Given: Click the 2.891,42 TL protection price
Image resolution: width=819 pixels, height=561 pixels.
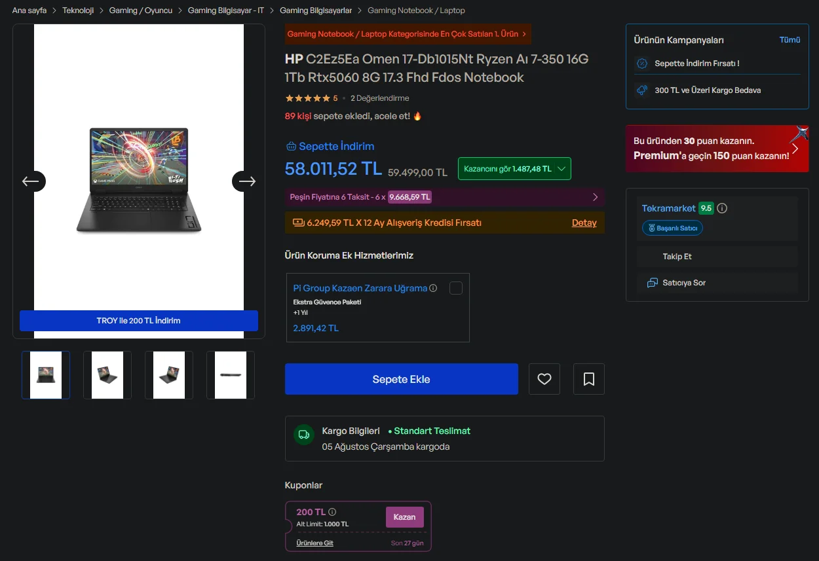Looking at the screenshot, I should (x=316, y=329).
